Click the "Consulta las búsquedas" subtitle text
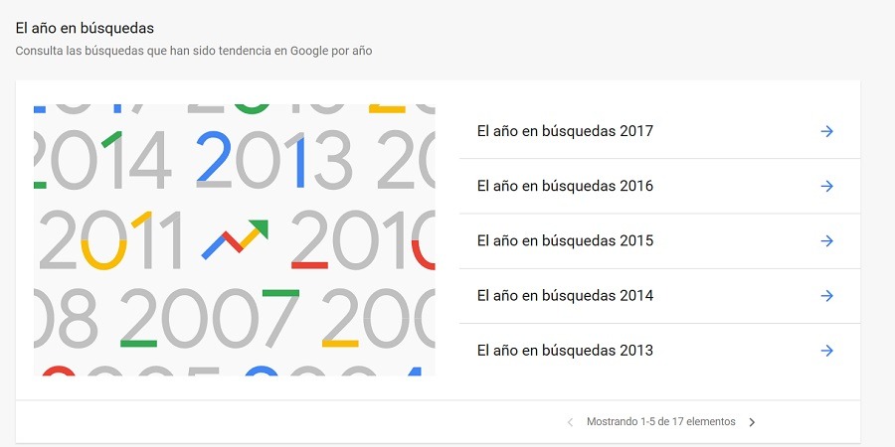The width and height of the screenshot is (895, 447). 194,50
